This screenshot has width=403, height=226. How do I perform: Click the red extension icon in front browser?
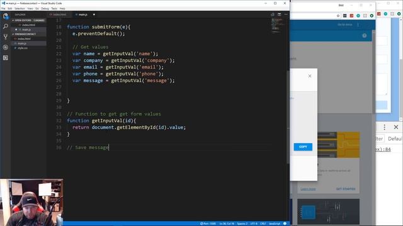click(x=351, y=16)
